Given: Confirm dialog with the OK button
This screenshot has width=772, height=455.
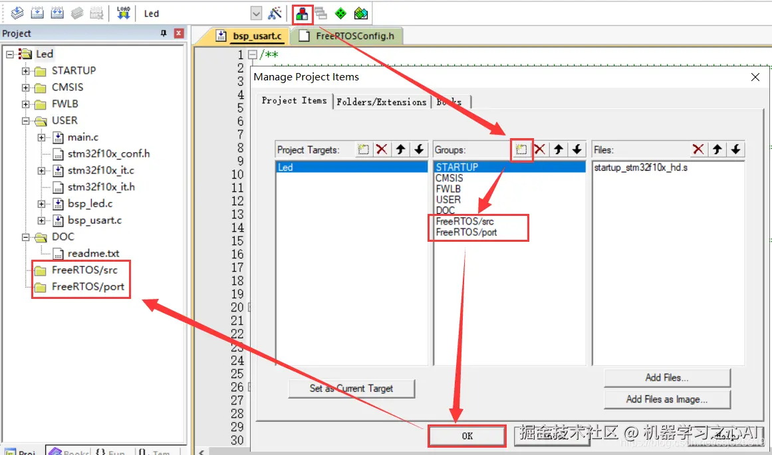Looking at the screenshot, I should tap(467, 436).
